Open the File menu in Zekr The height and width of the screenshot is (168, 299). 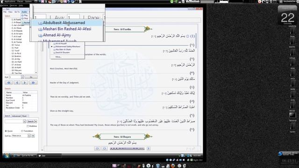click(5, 12)
